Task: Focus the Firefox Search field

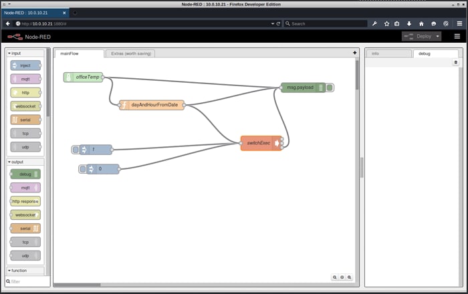Action: [x=326, y=23]
